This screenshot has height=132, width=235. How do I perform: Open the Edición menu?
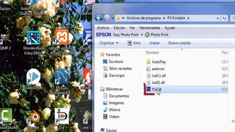[x=119, y=28]
